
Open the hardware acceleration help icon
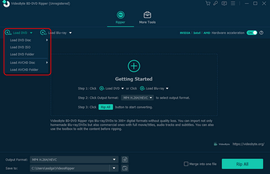pyautogui.click(x=261, y=33)
